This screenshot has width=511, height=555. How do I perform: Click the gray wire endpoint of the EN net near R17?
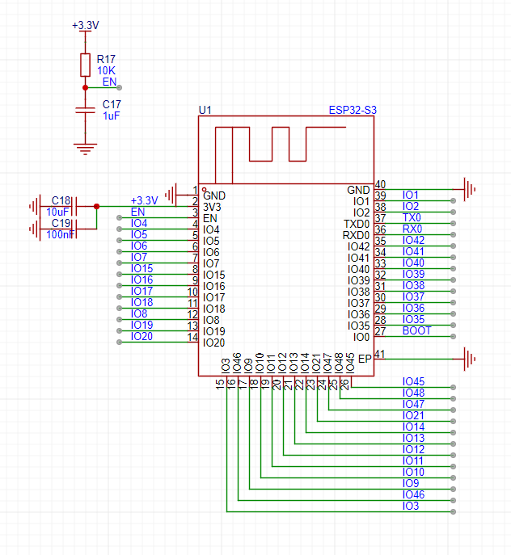pyautogui.click(x=120, y=87)
